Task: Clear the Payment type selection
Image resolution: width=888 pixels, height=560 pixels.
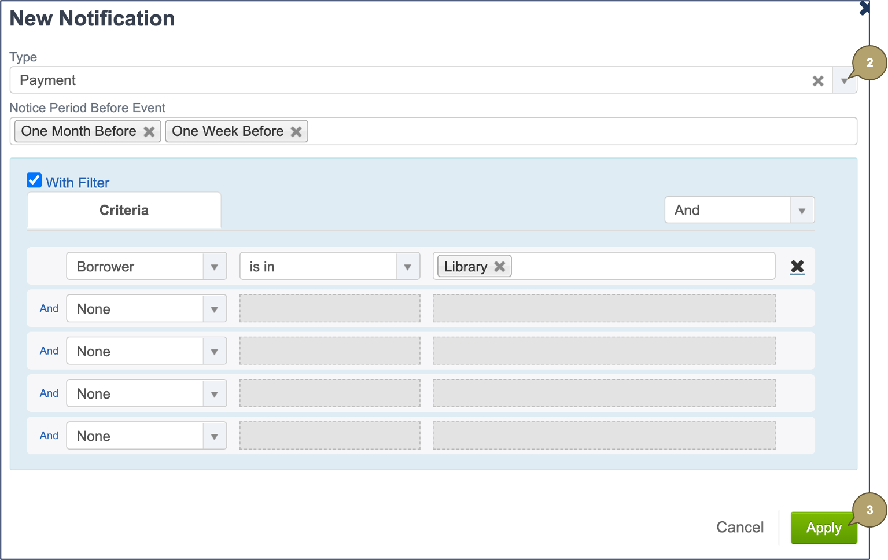Action: tap(817, 81)
